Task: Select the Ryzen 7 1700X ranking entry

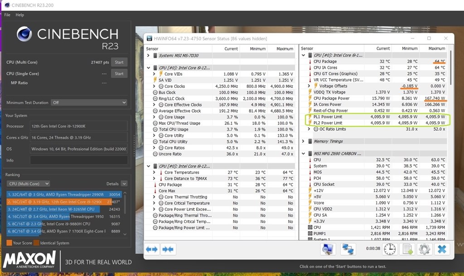Action: 63,231
